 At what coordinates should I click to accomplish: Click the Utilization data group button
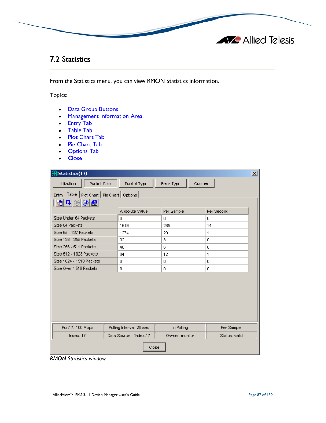pos(67,184)
